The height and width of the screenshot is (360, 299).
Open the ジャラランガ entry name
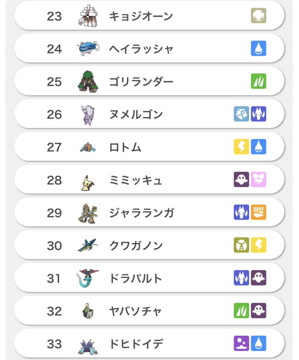tap(142, 213)
